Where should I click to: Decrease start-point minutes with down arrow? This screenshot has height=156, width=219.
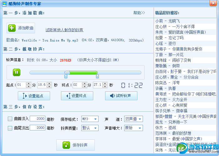[x=28, y=86]
